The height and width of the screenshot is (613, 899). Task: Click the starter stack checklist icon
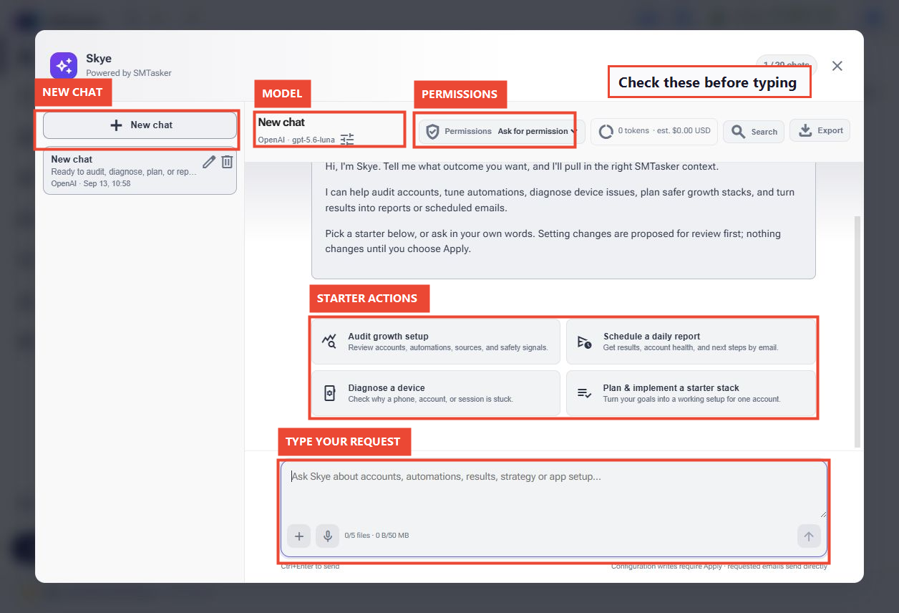click(584, 393)
